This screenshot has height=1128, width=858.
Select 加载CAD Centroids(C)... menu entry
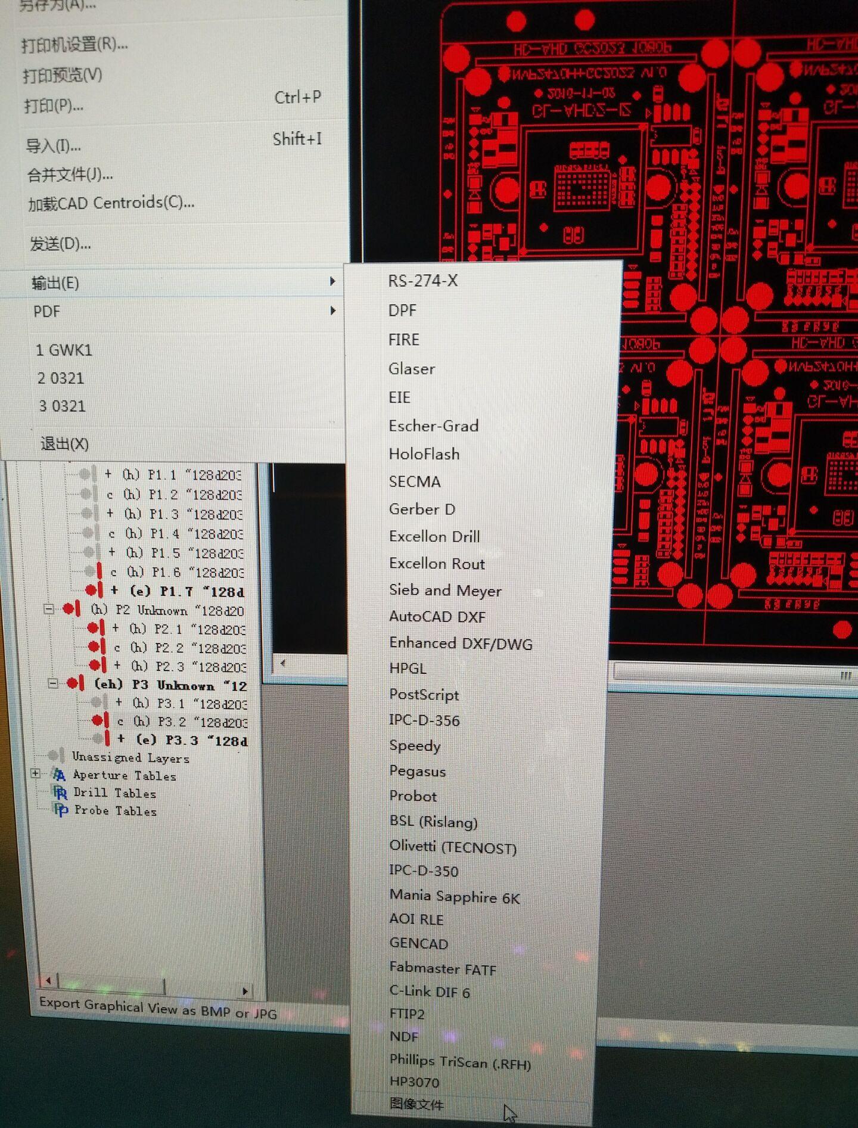pos(111,203)
